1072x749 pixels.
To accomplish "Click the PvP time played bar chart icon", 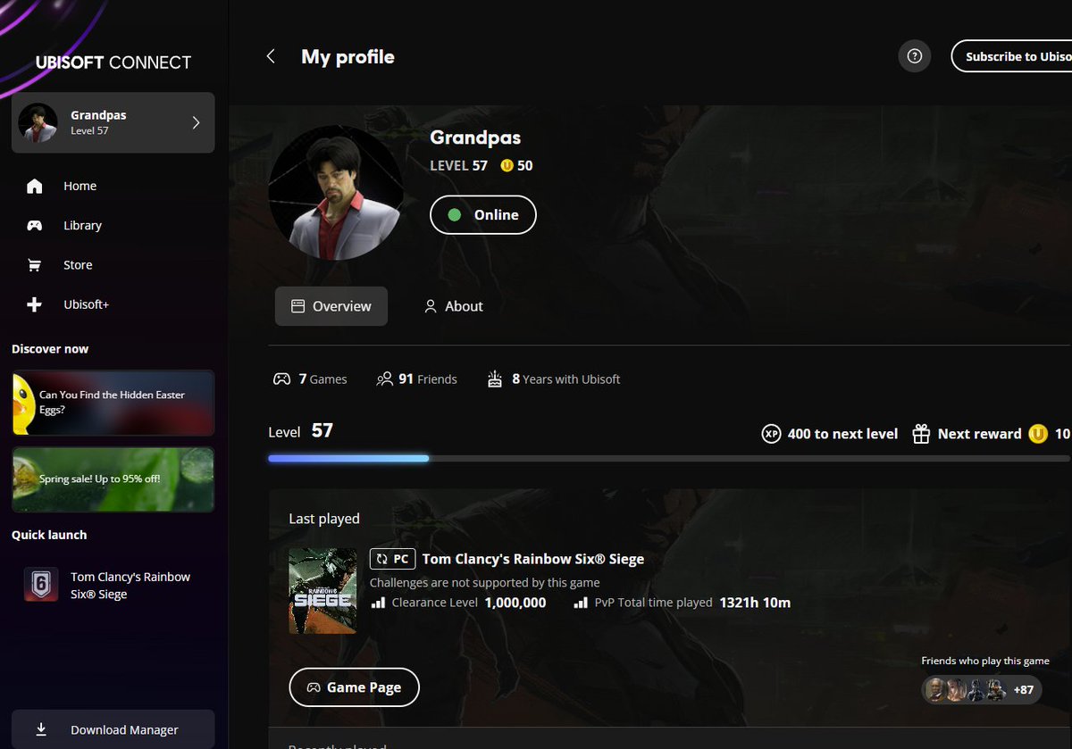I will tap(581, 603).
